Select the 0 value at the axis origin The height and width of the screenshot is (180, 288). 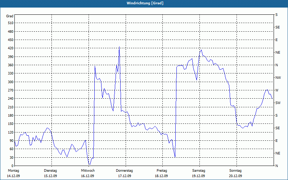(12, 166)
